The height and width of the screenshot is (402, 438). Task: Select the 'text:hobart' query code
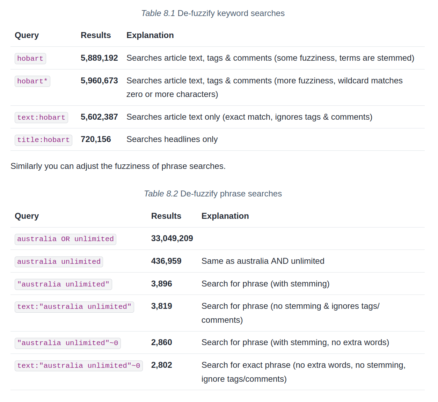(x=41, y=118)
